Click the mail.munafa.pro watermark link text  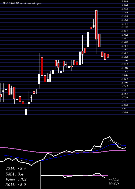(31, 3)
